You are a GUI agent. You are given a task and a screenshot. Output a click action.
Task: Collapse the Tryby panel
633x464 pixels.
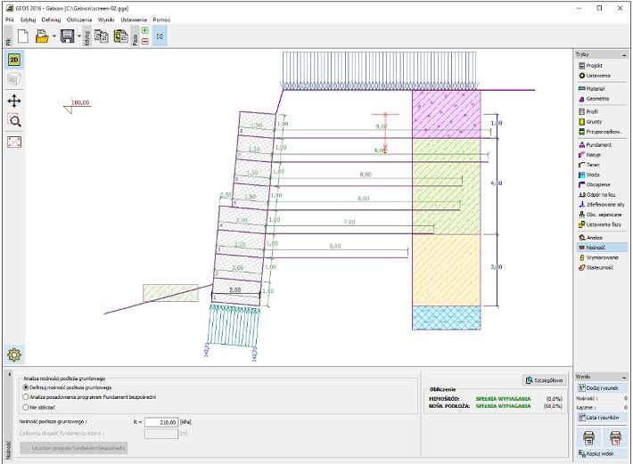click(624, 54)
